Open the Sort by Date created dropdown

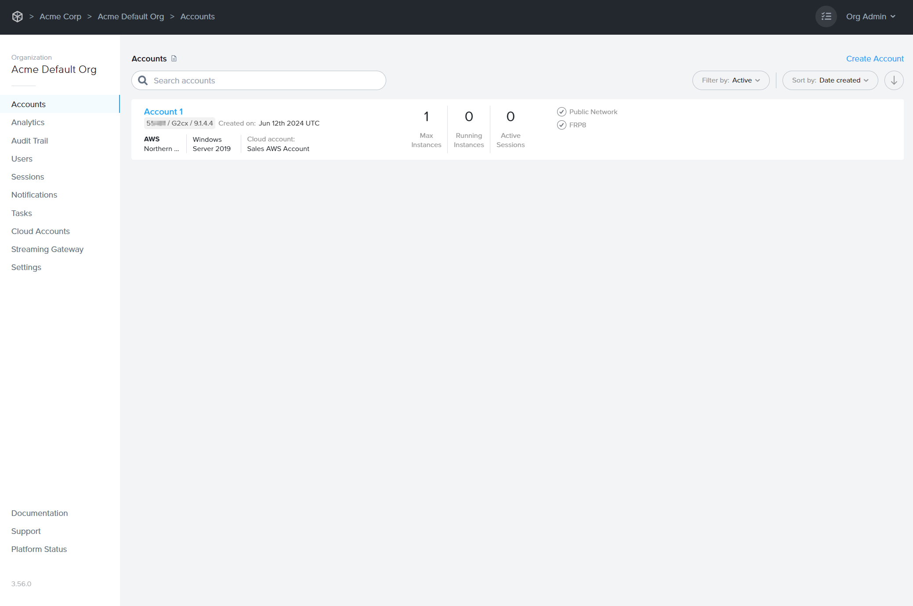[830, 80]
